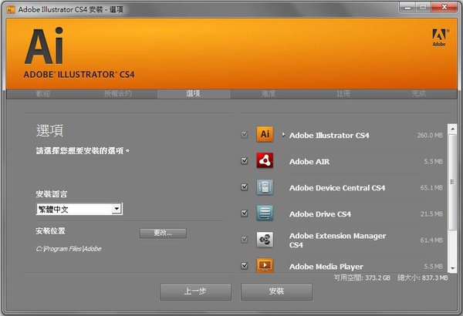
Task: Click the Adobe Device Central CS4 icon
Action: click(265, 187)
